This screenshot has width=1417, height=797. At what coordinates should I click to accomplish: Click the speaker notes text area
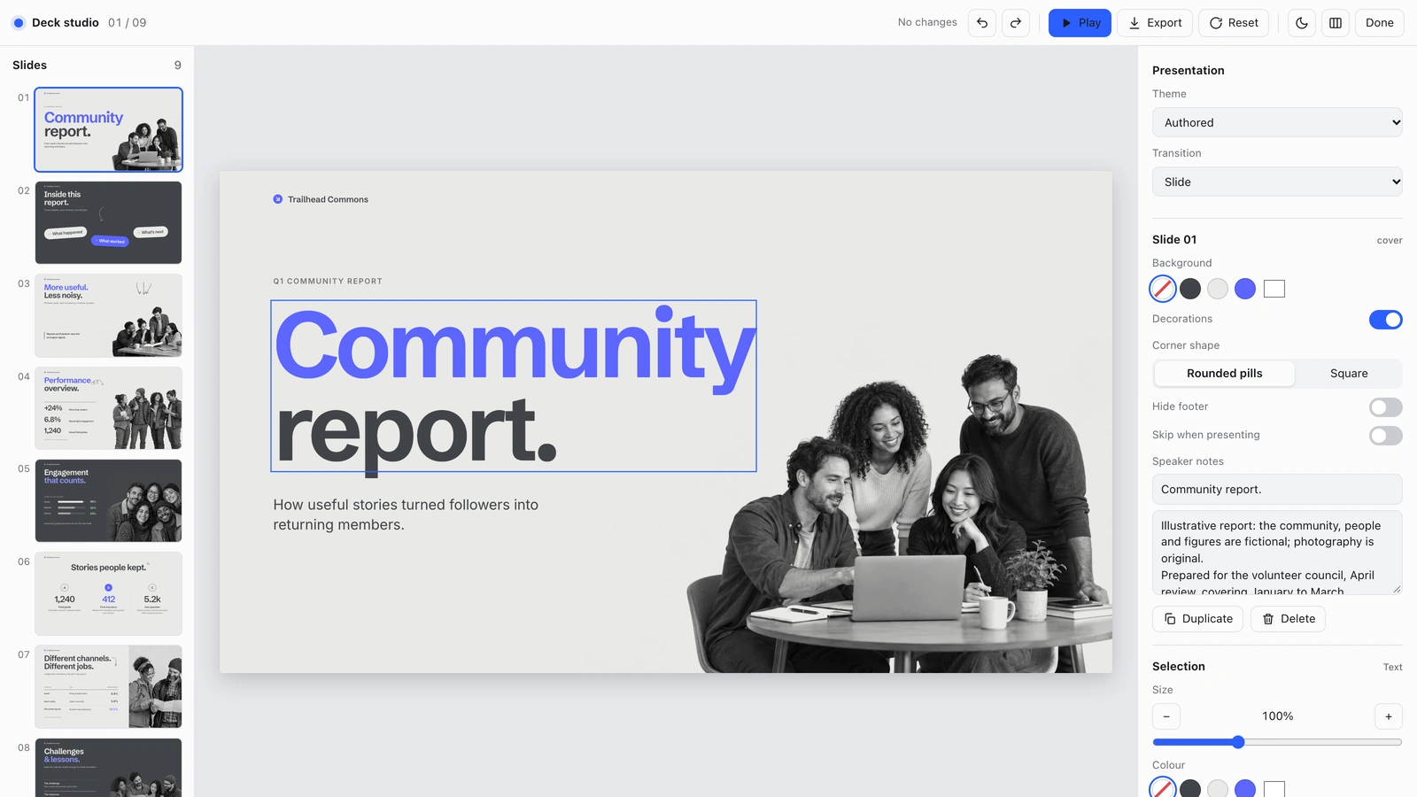(1277, 553)
